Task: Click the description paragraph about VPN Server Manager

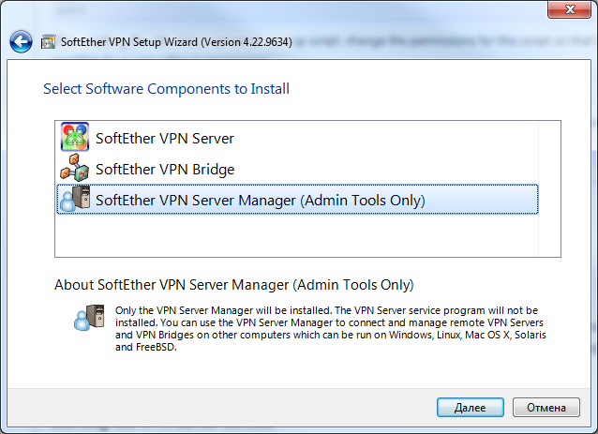Action: pos(331,328)
